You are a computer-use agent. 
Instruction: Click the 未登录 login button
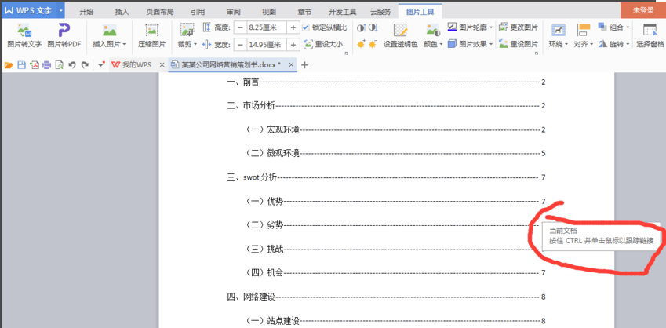coord(642,11)
